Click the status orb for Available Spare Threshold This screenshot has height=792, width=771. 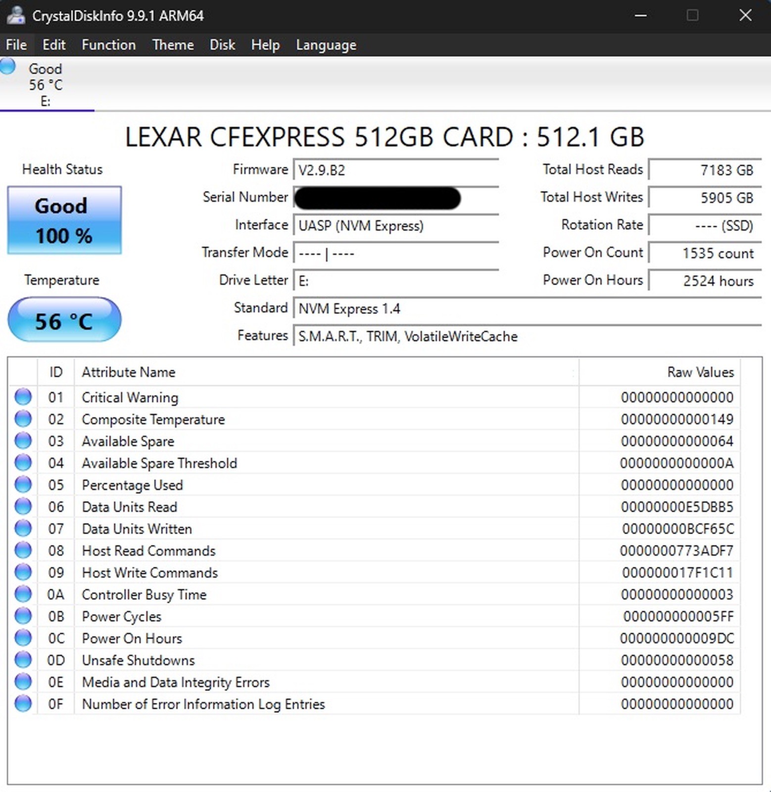pos(23,463)
